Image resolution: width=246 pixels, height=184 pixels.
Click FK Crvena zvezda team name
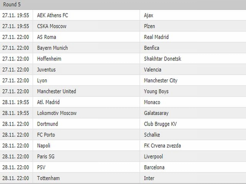pos(162,146)
